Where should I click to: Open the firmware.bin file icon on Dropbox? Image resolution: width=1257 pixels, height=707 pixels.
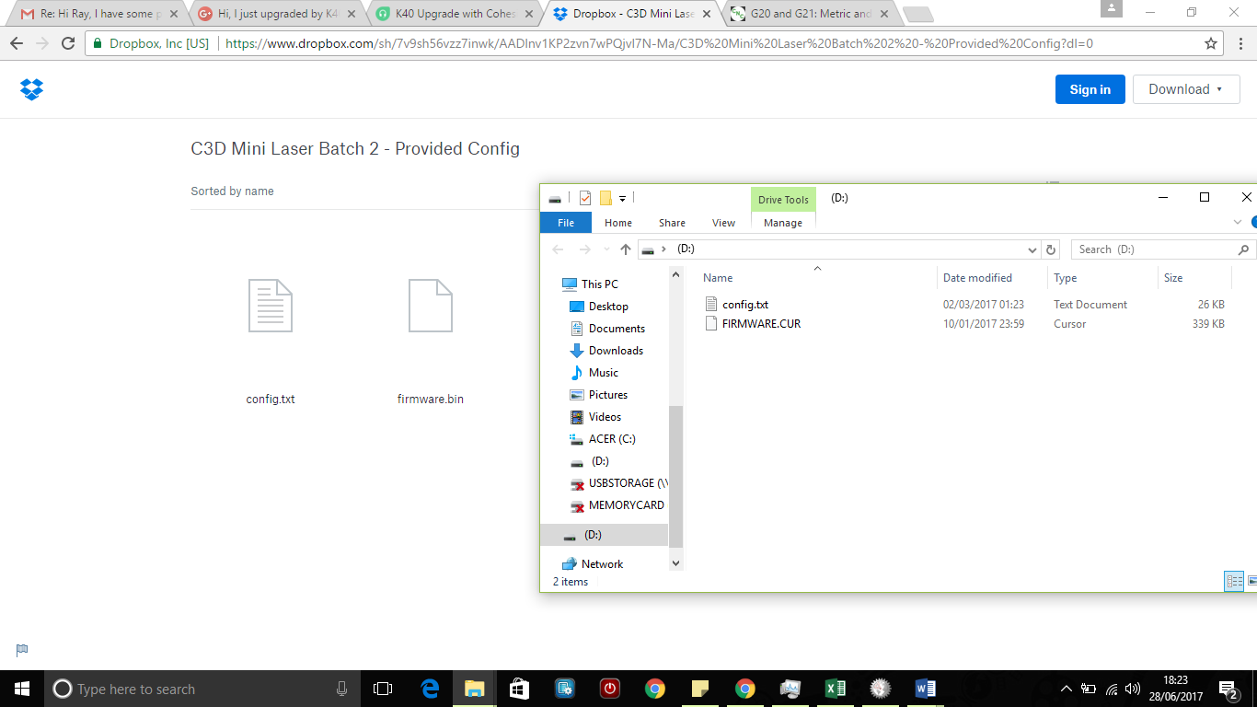click(431, 305)
